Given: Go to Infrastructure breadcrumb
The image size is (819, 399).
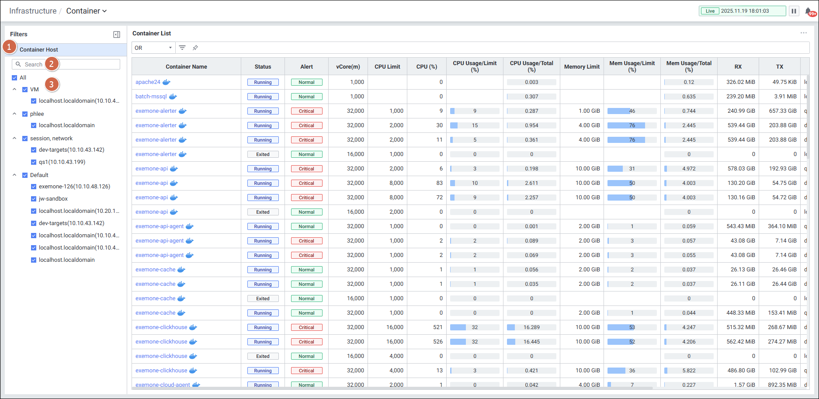Looking at the screenshot, I should click(33, 11).
